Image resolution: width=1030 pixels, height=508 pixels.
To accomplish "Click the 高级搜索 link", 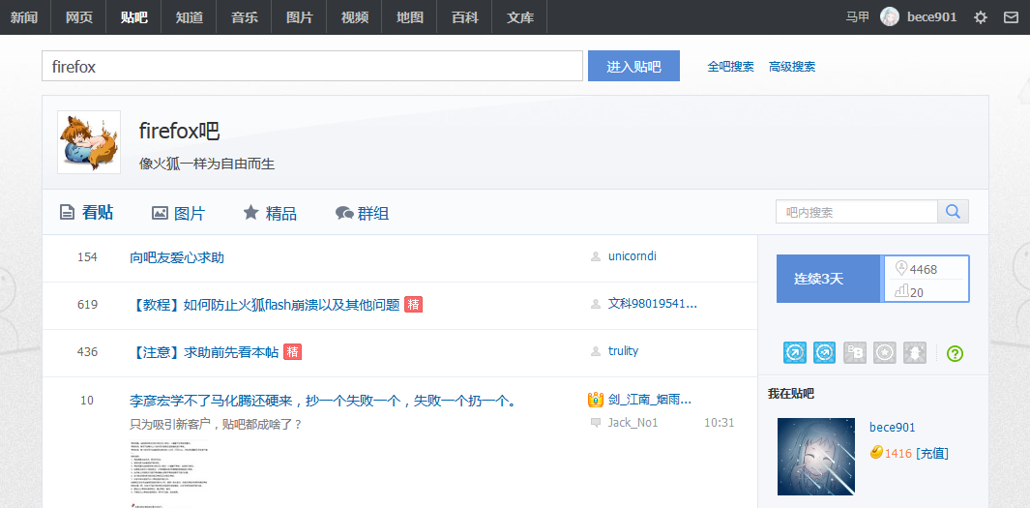I will coord(791,67).
